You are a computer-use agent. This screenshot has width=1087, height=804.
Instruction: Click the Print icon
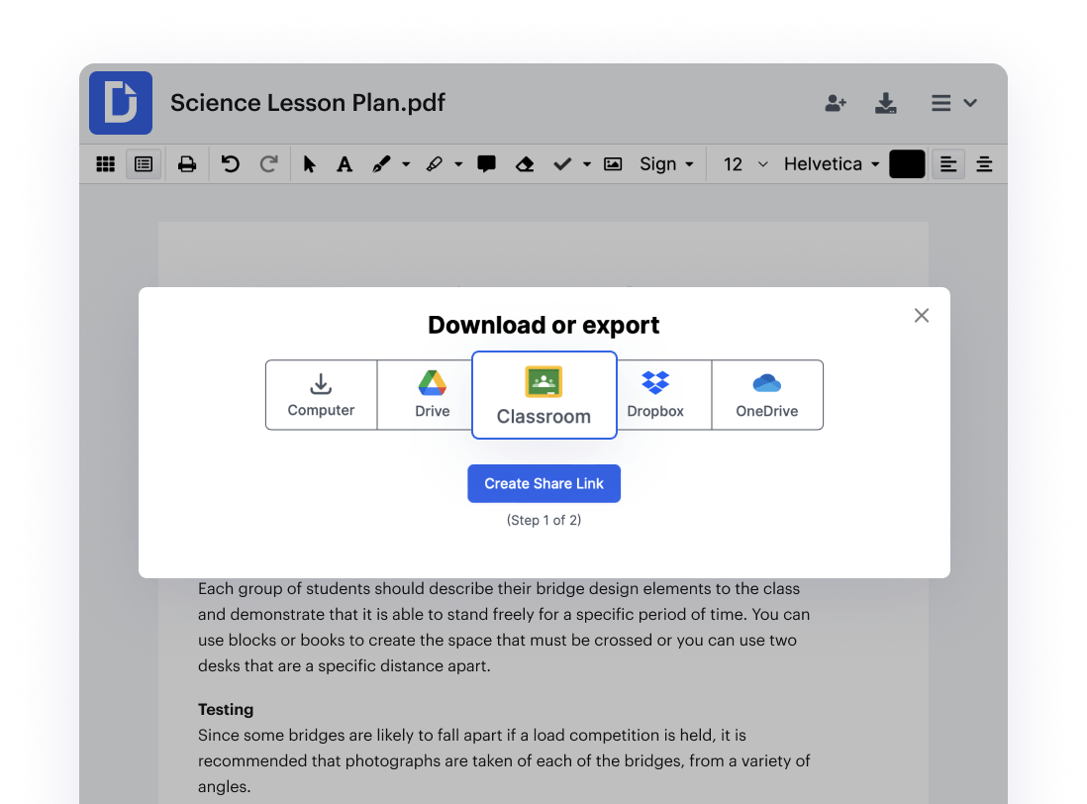(x=187, y=163)
